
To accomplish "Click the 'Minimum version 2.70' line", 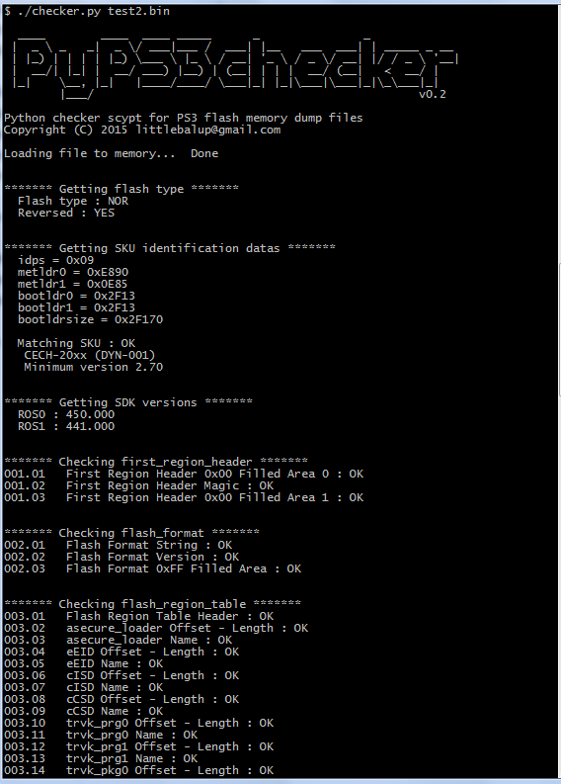I will [94, 368].
